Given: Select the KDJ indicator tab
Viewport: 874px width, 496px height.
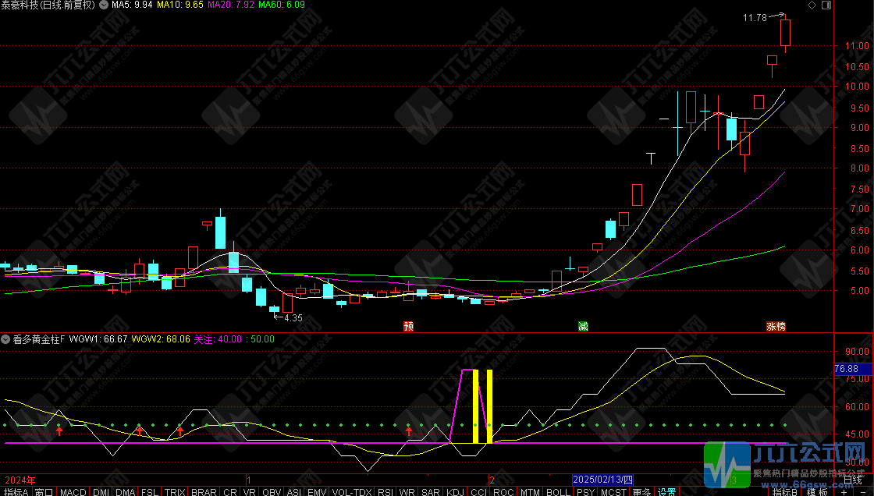Looking at the screenshot, I should click(455, 491).
